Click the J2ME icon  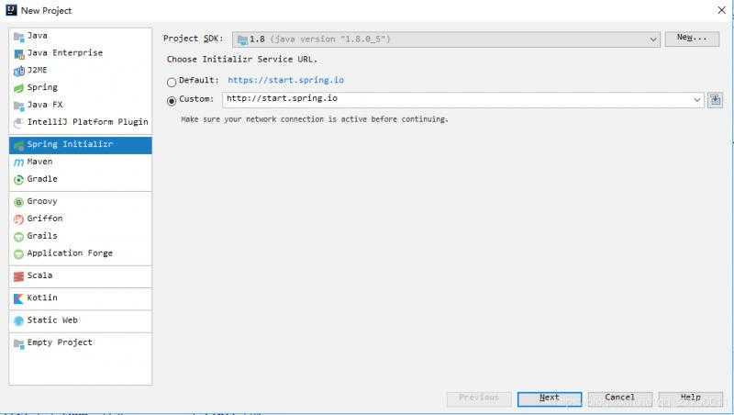click(x=18, y=72)
